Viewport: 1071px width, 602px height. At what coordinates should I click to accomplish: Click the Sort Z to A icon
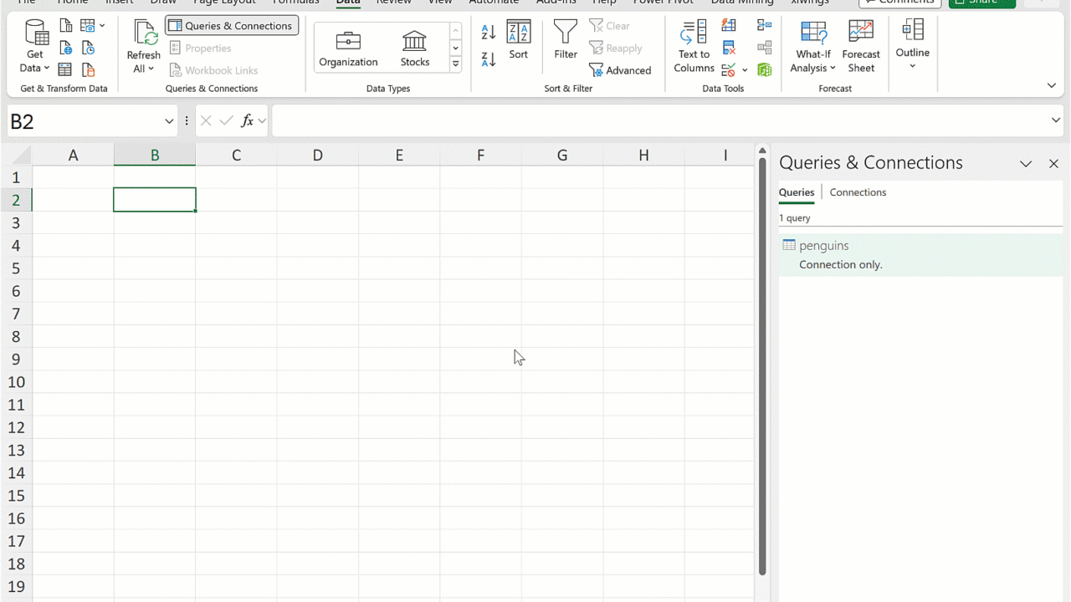[x=489, y=59]
